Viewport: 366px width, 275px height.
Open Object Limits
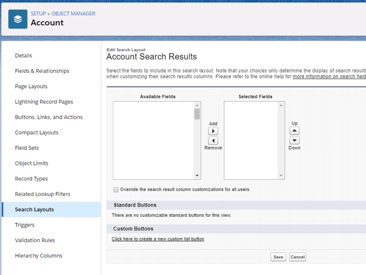coord(31,163)
